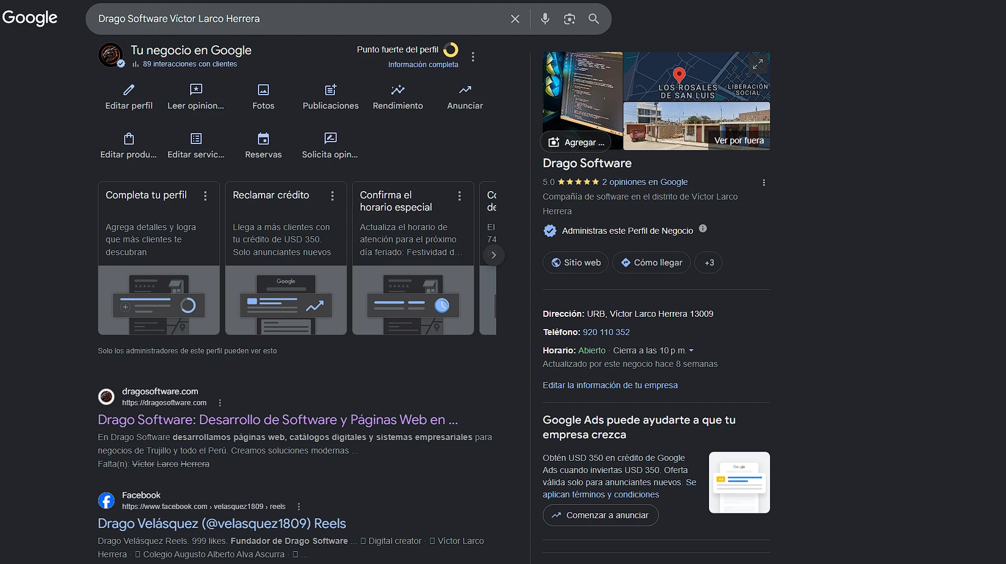1006x564 pixels.
Task: Click the search query input field
Action: [x=299, y=19]
